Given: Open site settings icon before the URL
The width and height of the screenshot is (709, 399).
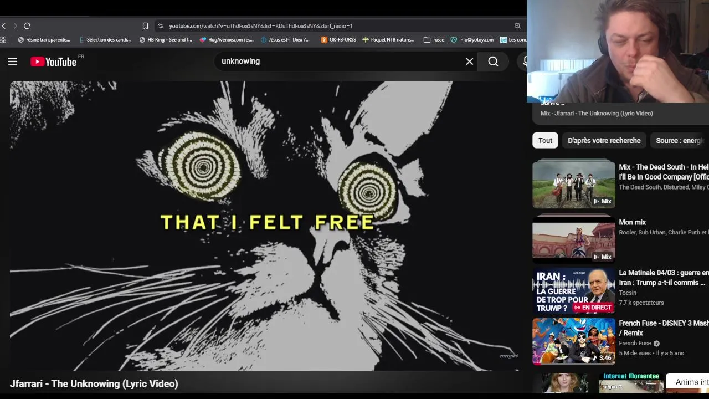Looking at the screenshot, I should 161,26.
